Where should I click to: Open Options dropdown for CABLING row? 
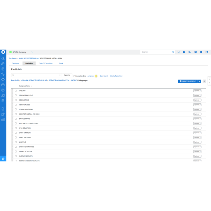[x=197, y=91]
